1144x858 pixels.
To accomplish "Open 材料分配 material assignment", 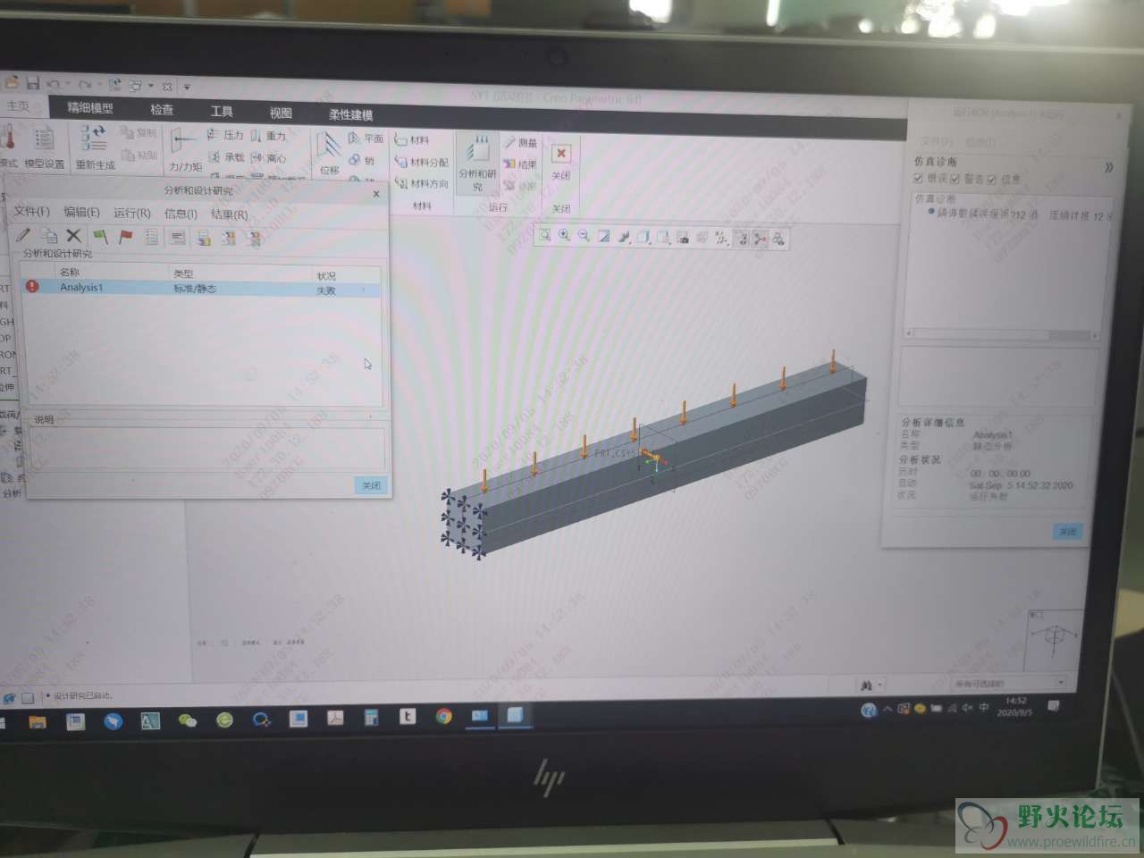I will (x=422, y=162).
